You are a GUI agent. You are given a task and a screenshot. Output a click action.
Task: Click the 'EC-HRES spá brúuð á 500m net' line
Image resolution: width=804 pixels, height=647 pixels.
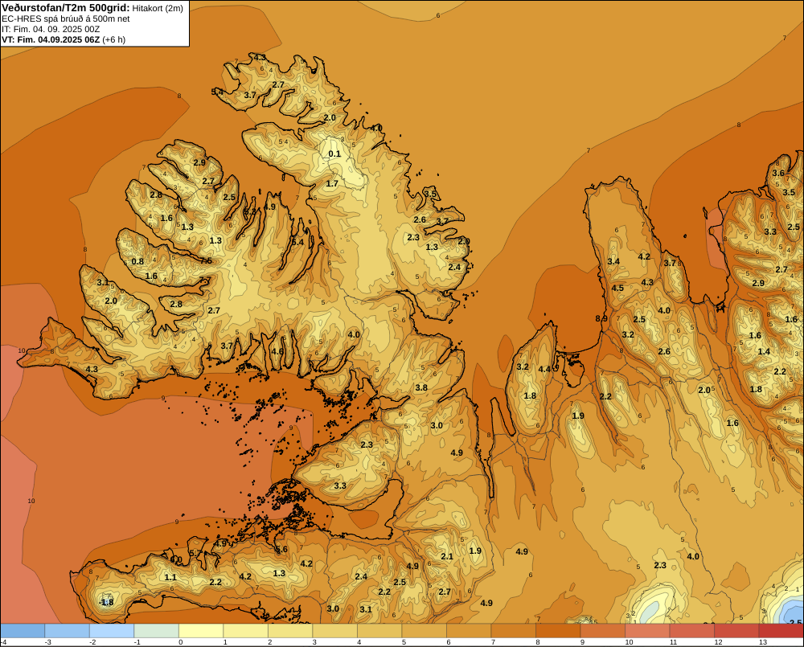[x=66, y=18]
